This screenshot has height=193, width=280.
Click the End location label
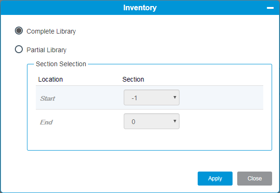pyautogui.click(x=46, y=122)
